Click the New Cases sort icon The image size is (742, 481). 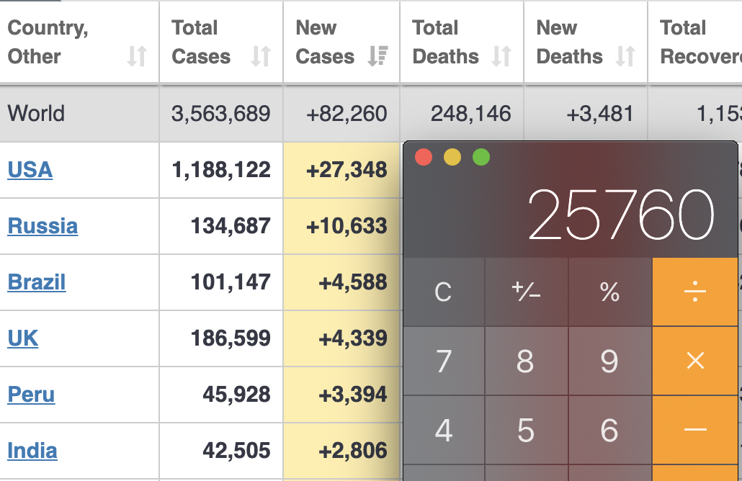click(x=377, y=56)
